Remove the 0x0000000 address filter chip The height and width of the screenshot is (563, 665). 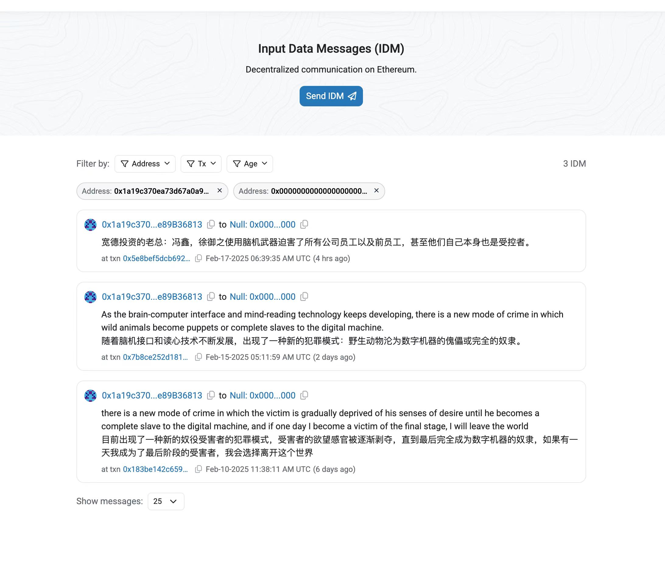(x=376, y=191)
